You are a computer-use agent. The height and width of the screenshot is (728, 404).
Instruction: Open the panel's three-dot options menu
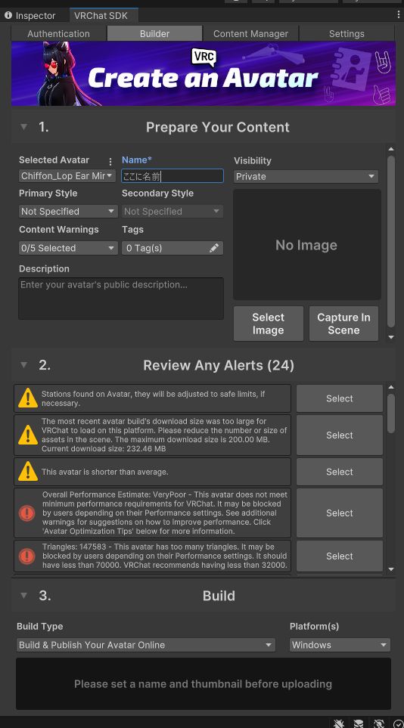coord(399,15)
